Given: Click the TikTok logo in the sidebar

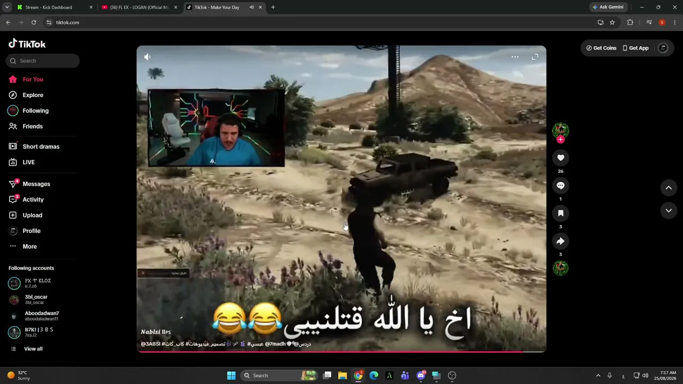Looking at the screenshot, I should (27, 44).
